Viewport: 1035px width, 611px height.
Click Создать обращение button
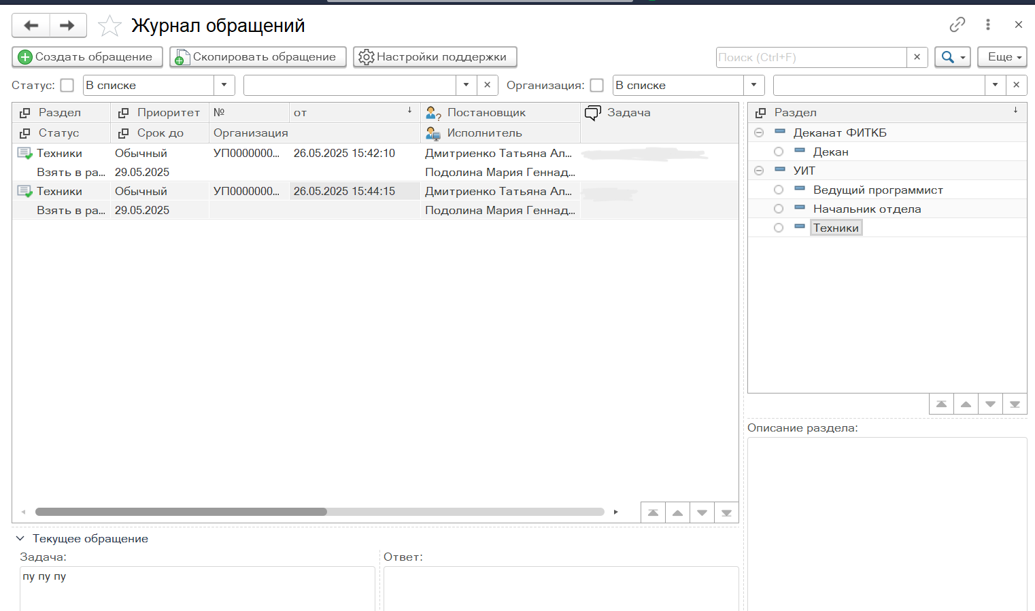click(87, 57)
